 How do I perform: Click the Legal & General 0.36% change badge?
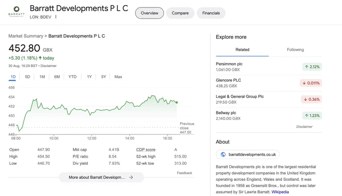coord(311,99)
